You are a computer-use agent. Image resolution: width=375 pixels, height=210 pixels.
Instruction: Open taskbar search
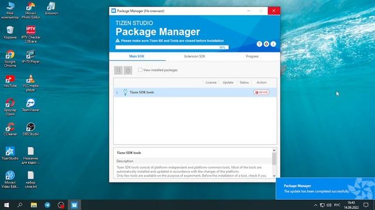tap(20, 205)
